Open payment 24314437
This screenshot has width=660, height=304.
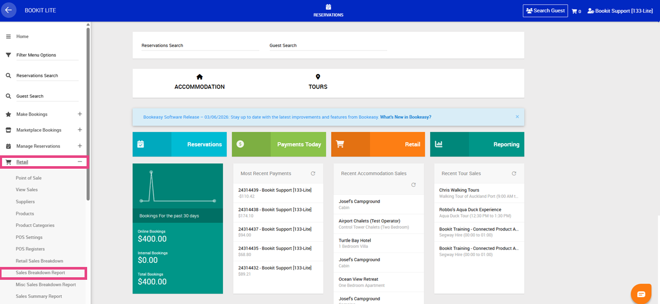click(278, 232)
